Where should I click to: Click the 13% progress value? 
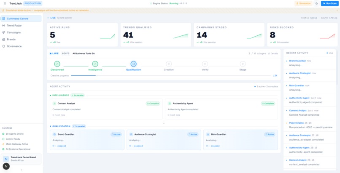275,75
